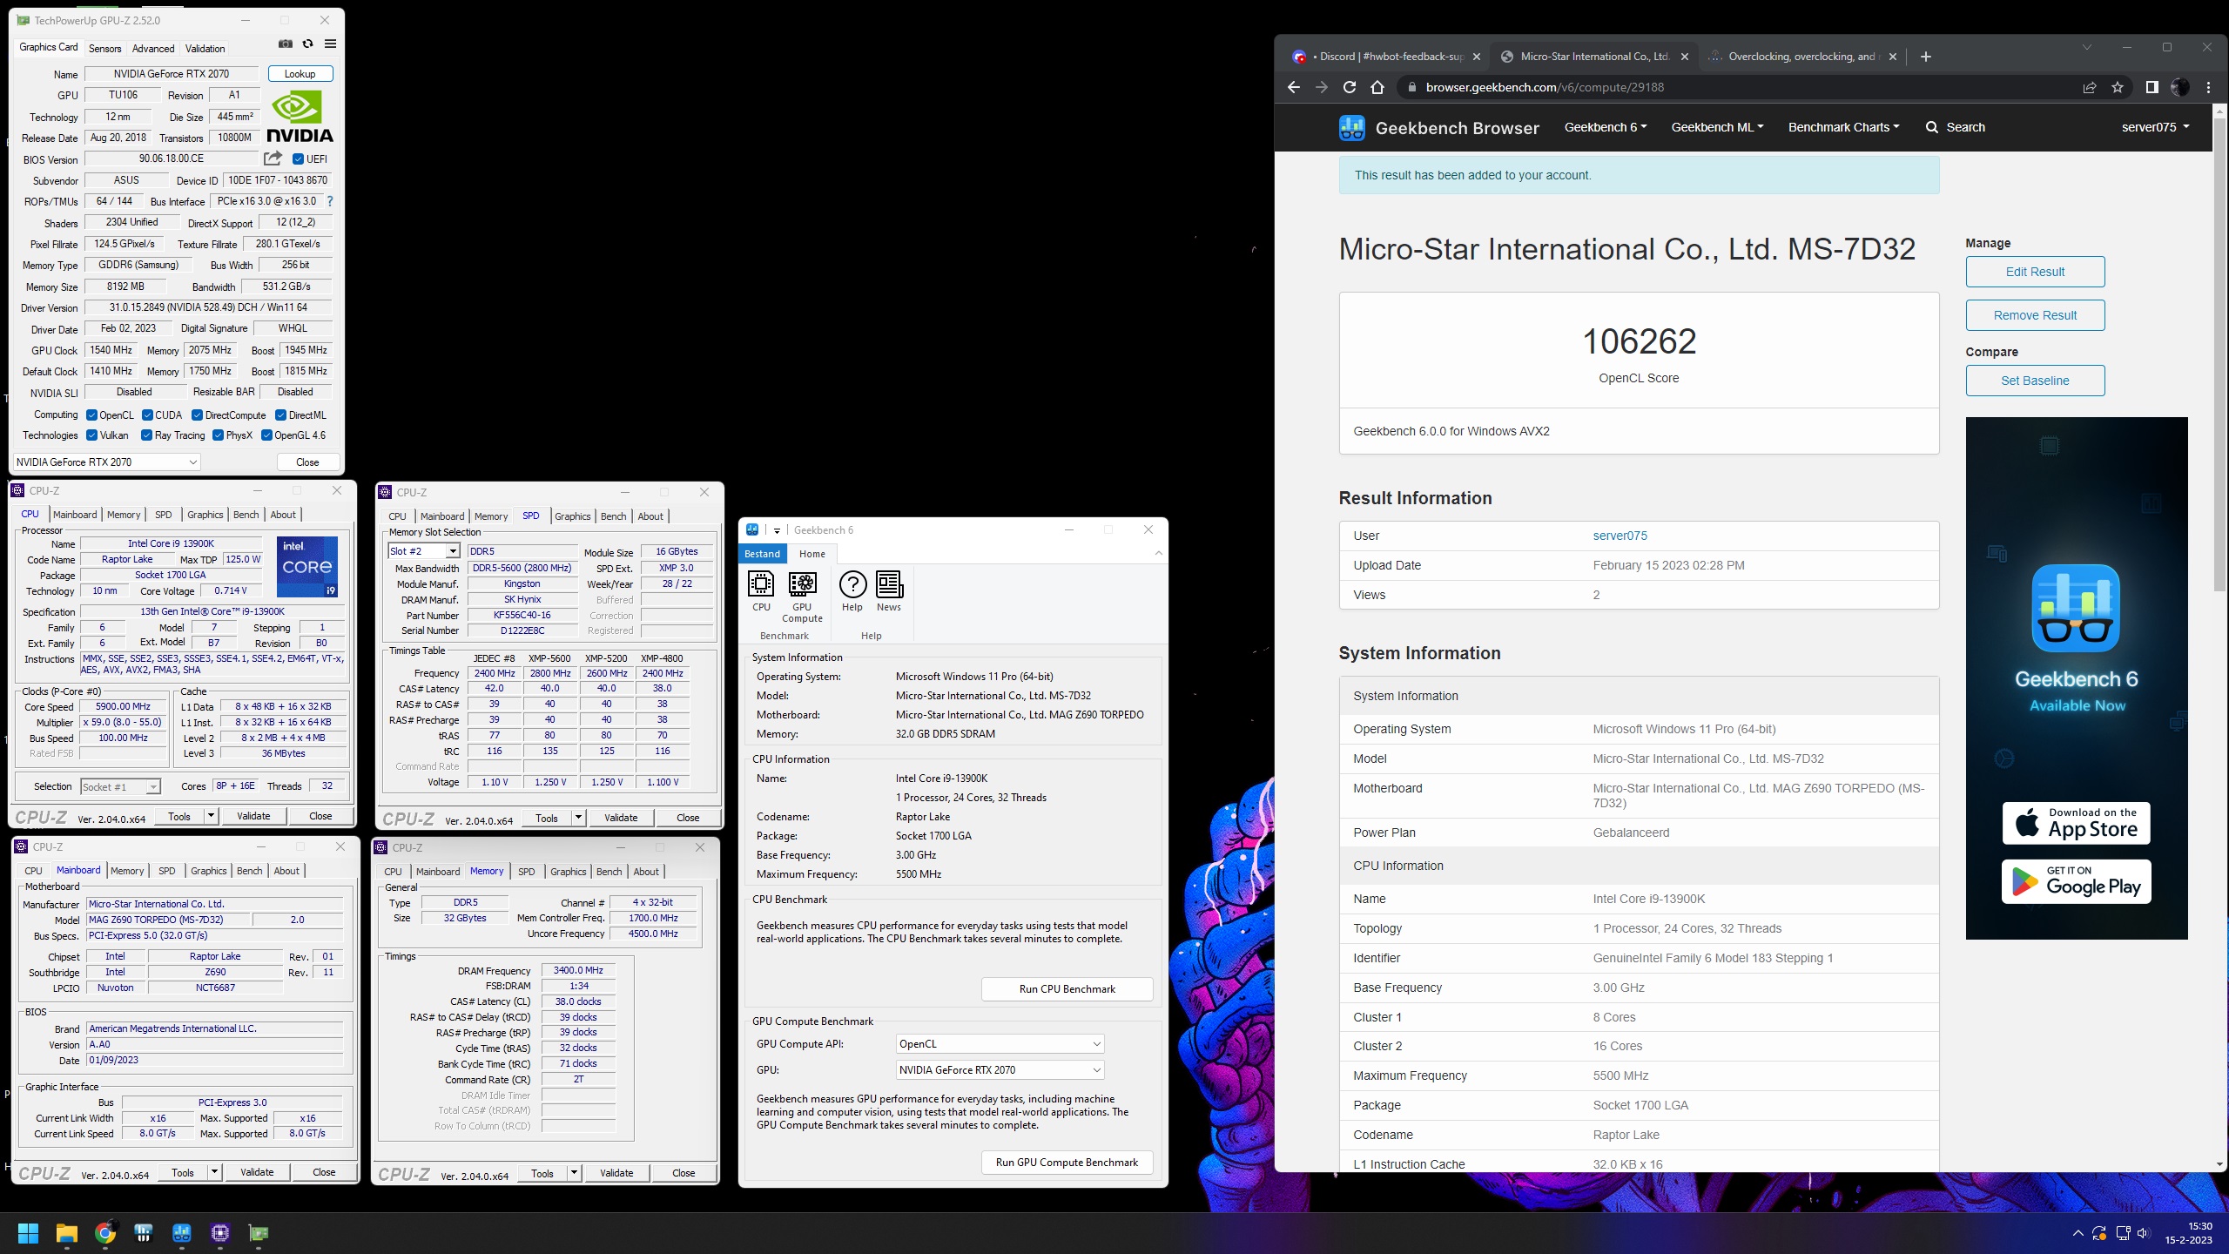This screenshot has height=1254, width=2229.
Task: Click the GPU-Z refresh icon
Action: point(307,44)
